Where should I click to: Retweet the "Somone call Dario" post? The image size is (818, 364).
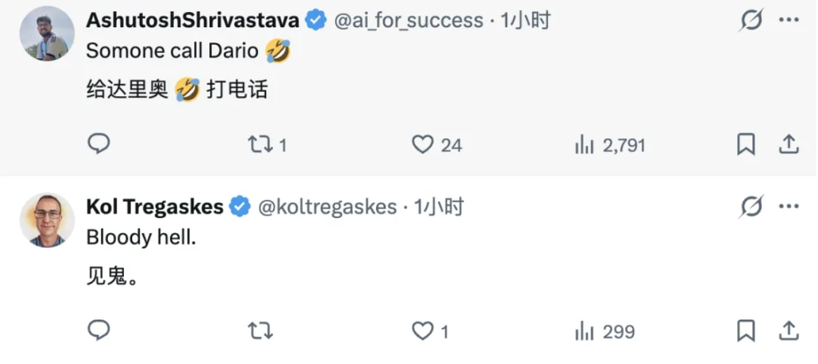pos(259,145)
